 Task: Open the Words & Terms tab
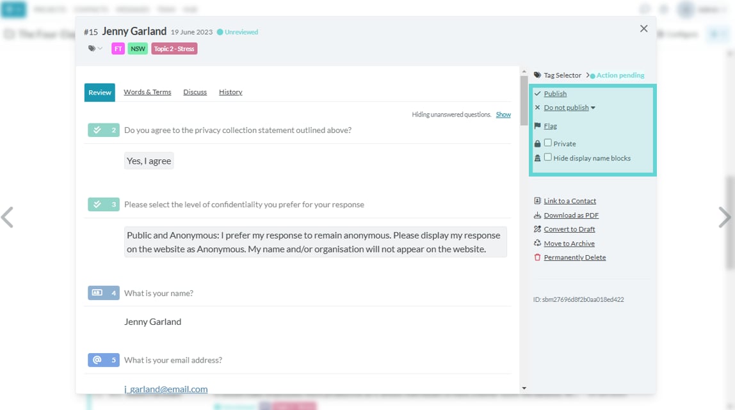pyautogui.click(x=147, y=92)
